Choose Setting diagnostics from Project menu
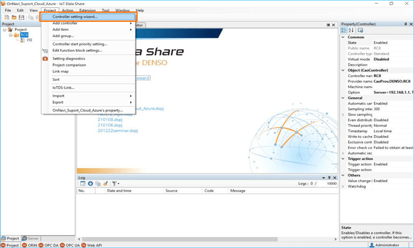The image size is (414, 248). [68, 59]
